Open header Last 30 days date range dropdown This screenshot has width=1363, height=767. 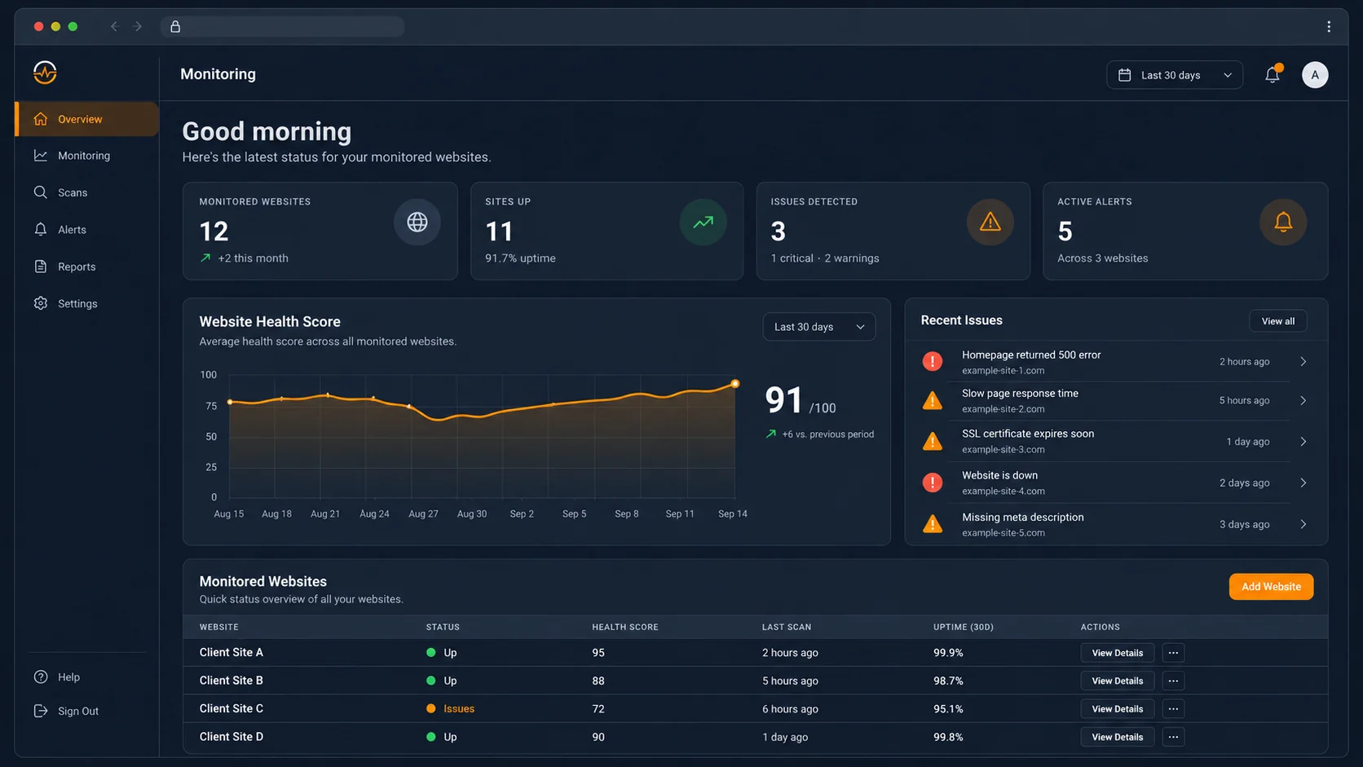tap(1174, 75)
